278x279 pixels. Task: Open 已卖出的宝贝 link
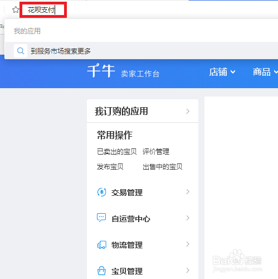pyautogui.click(x=117, y=152)
